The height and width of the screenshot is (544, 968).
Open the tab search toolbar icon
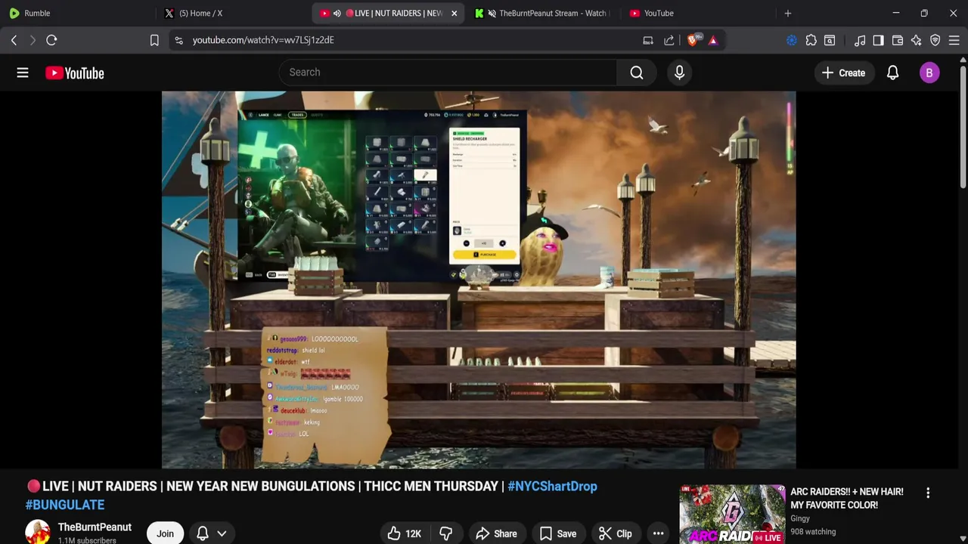[x=830, y=40]
